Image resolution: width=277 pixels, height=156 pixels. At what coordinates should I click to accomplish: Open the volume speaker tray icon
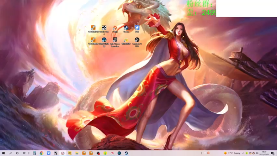[257, 153]
